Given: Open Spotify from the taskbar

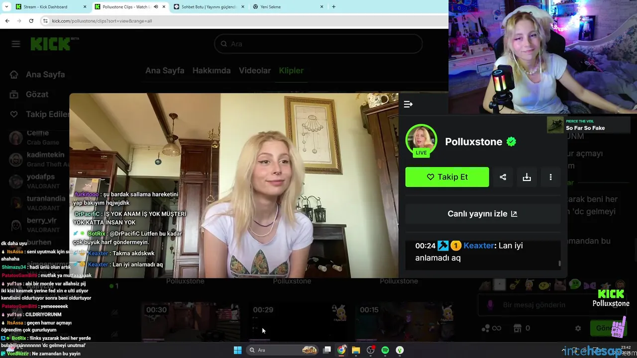Looking at the screenshot, I should pyautogui.click(x=385, y=350).
